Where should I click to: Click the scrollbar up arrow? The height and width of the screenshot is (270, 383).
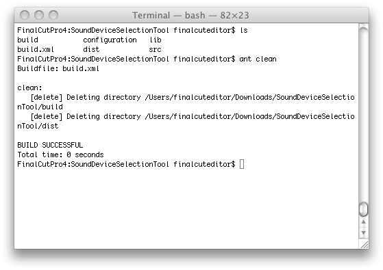click(363, 221)
